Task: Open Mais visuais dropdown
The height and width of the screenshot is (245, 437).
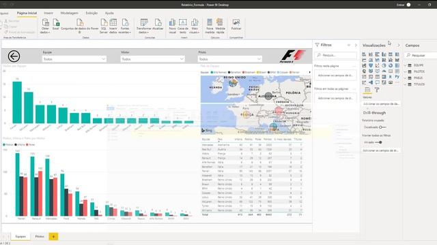Action: 194,26
